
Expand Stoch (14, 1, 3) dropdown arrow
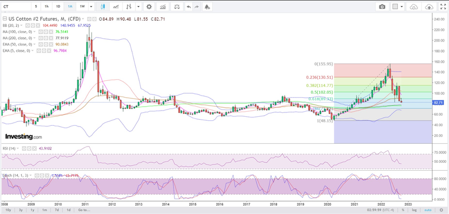(x=31, y=175)
